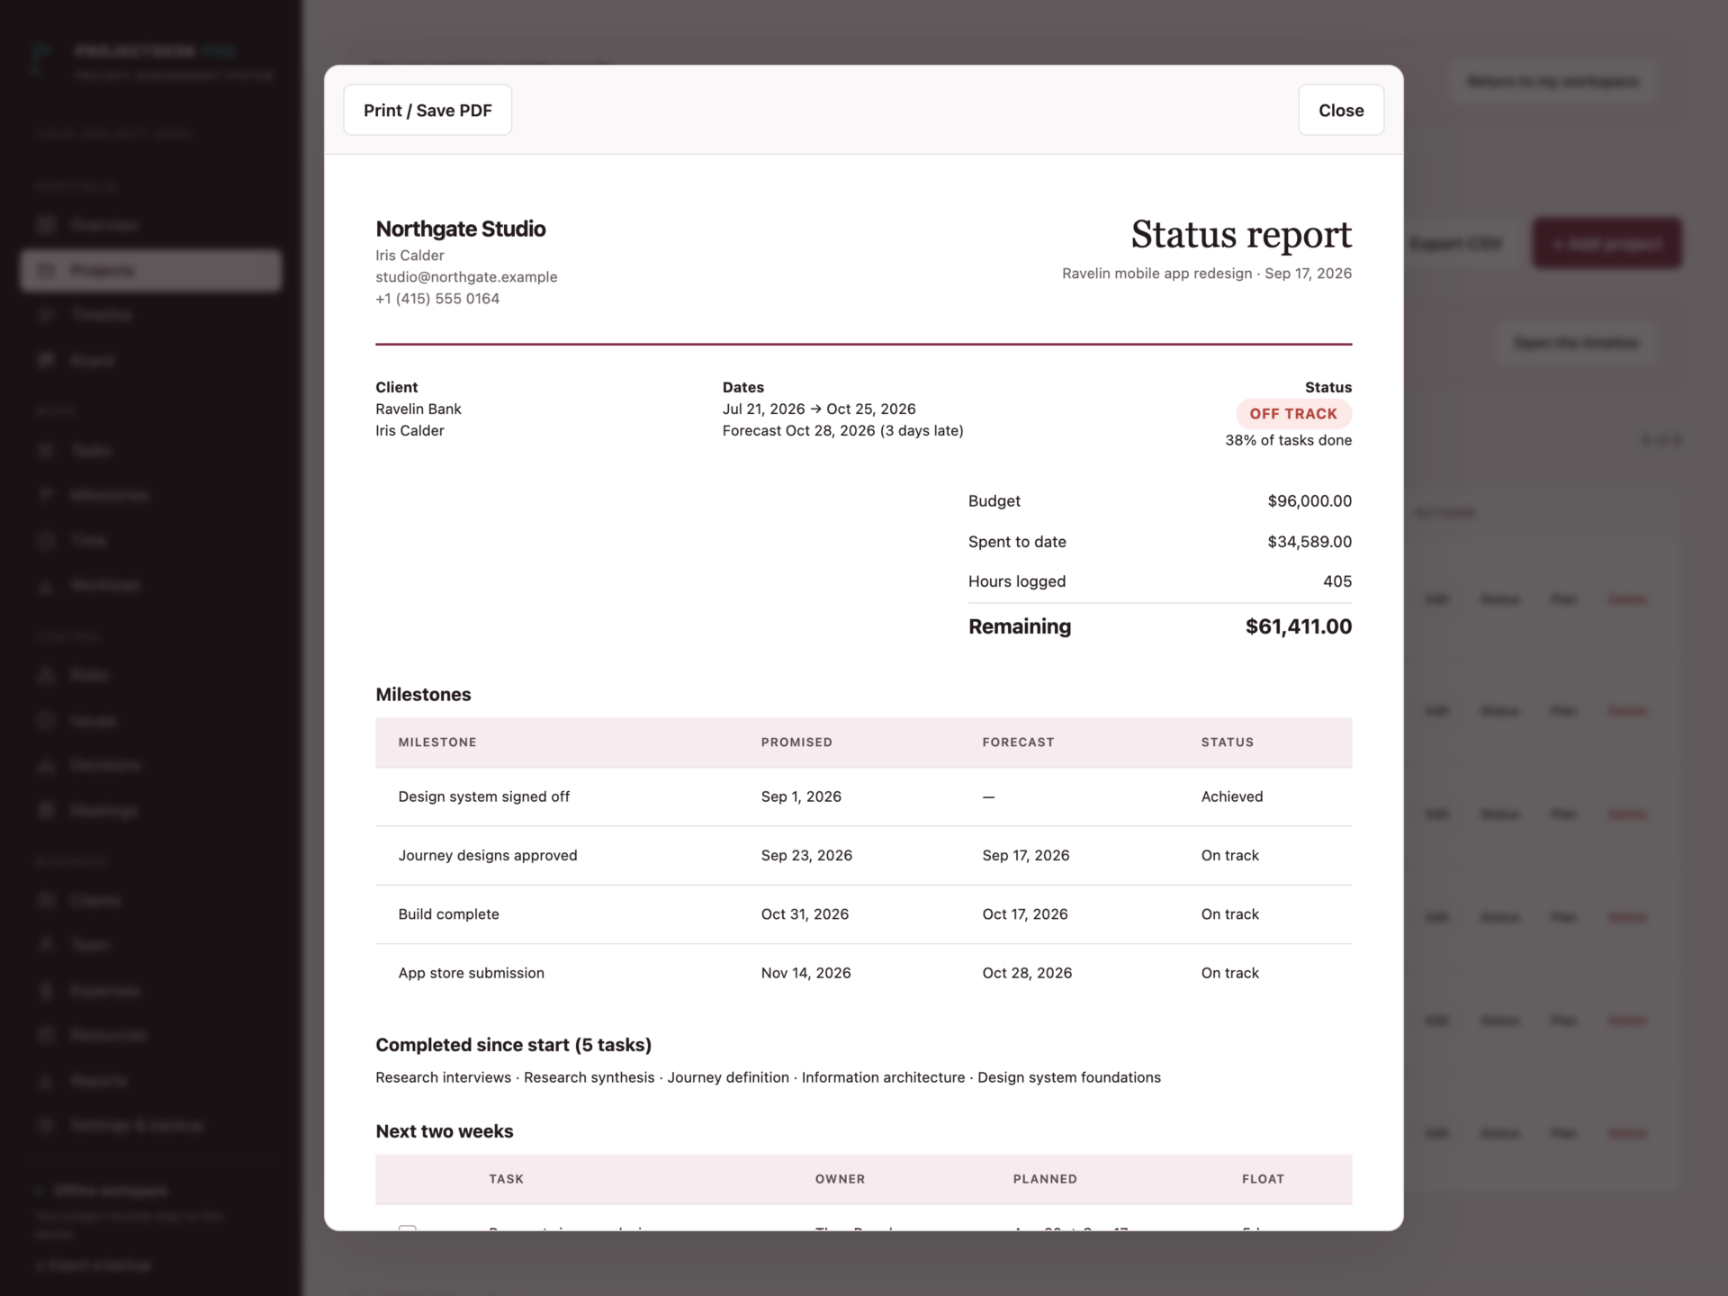Click the $61,411.00 remaining amount
Screen dimensions: 1728x1296
pyautogui.click(x=1299, y=626)
